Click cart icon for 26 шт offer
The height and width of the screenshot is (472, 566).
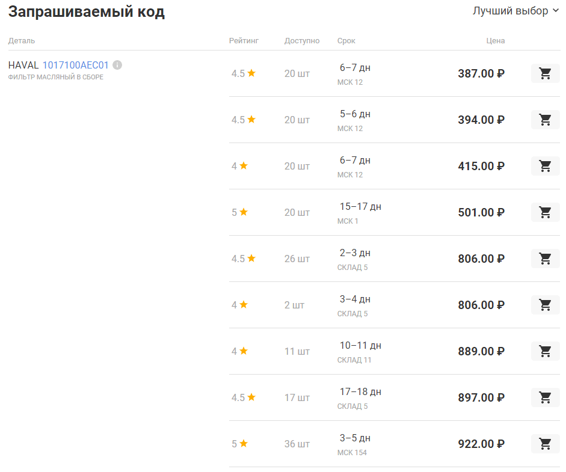click(x=545, y=259)
